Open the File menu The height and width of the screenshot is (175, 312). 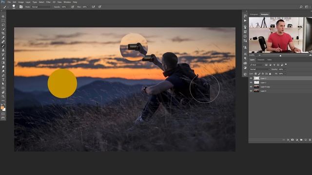(9, 2)
